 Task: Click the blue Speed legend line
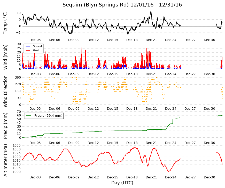(28, 46)
